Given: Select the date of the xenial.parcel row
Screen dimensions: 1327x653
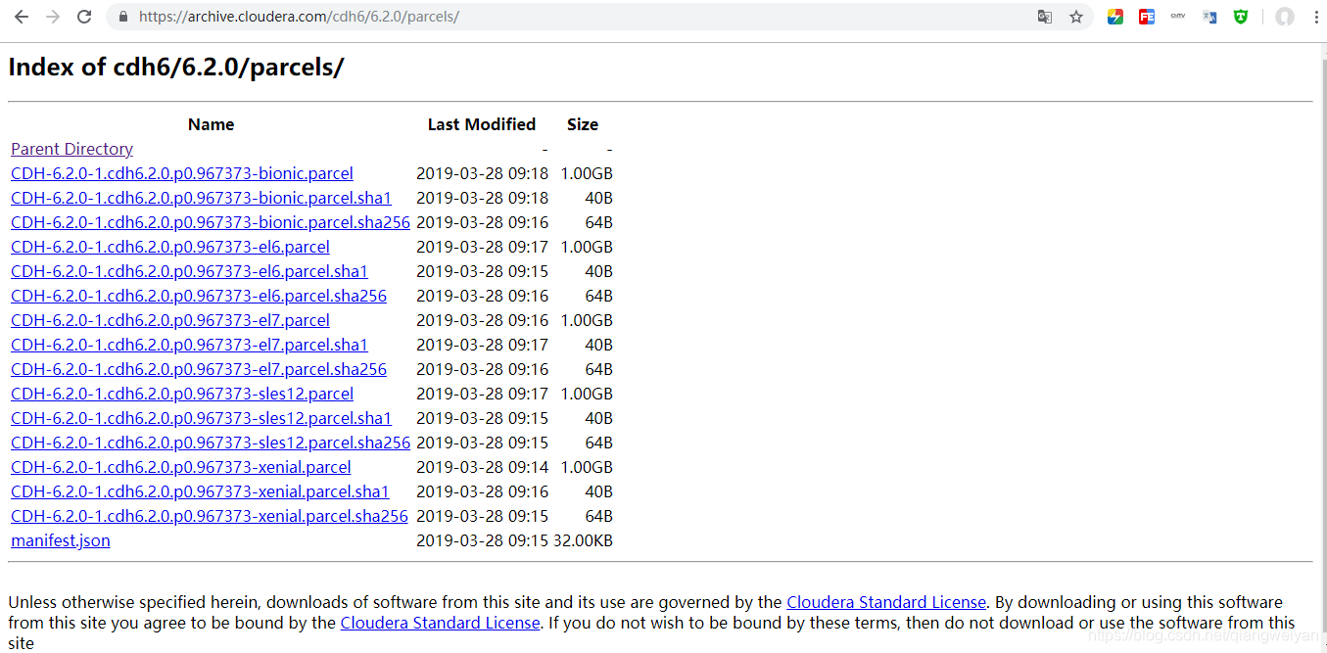Looking at the screenshot, I should point(483,467).
